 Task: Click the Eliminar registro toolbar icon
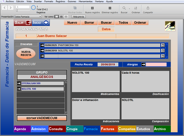pyautogui.click(x=110, y=8)
